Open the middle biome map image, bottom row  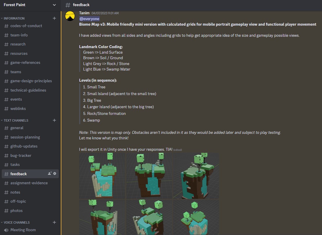pyautogui.click(x=149, y=217)
